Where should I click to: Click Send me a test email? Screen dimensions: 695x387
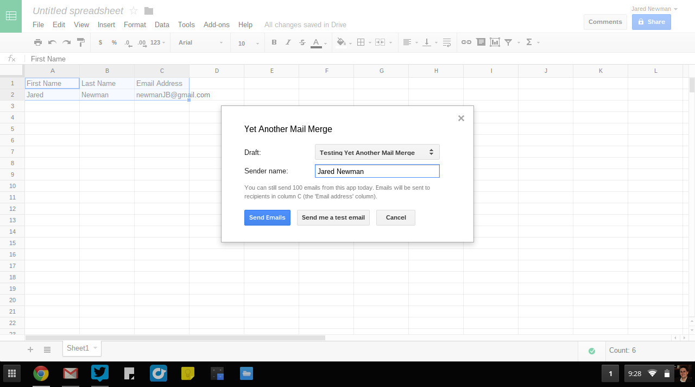click(333, 217)
